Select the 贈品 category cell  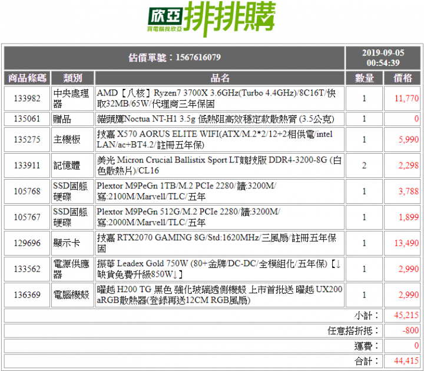click(73, 119)
